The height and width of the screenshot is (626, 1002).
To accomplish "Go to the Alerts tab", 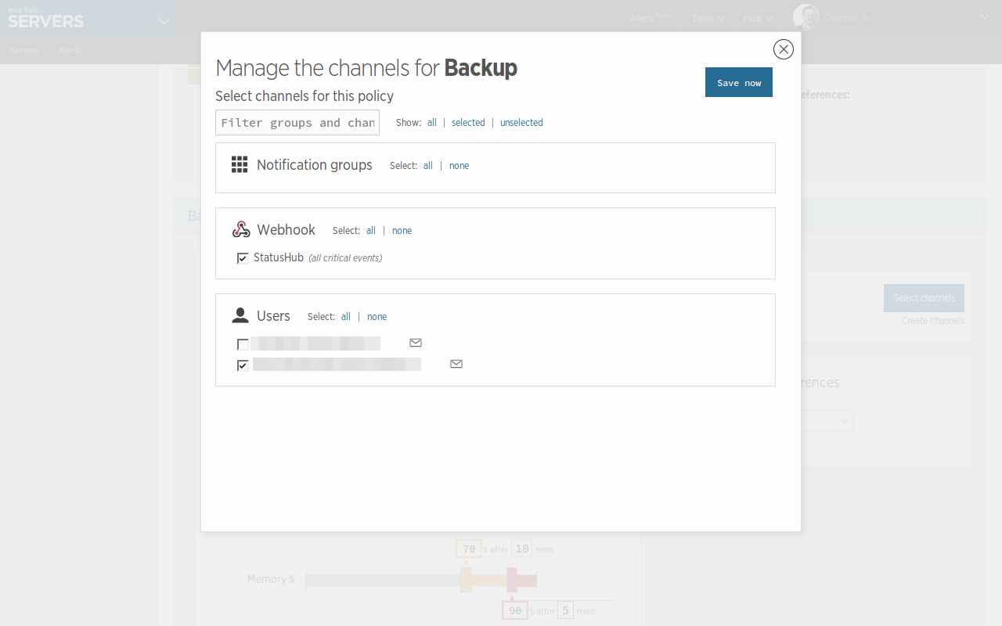I will click(70, 50).
